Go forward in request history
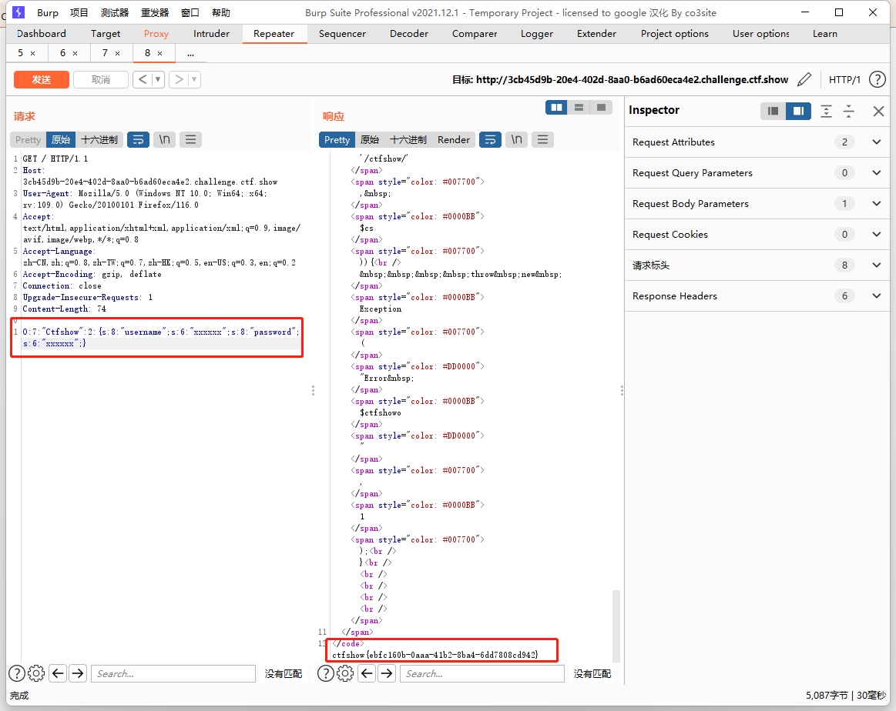896x711 pixels. coord(179,79)
